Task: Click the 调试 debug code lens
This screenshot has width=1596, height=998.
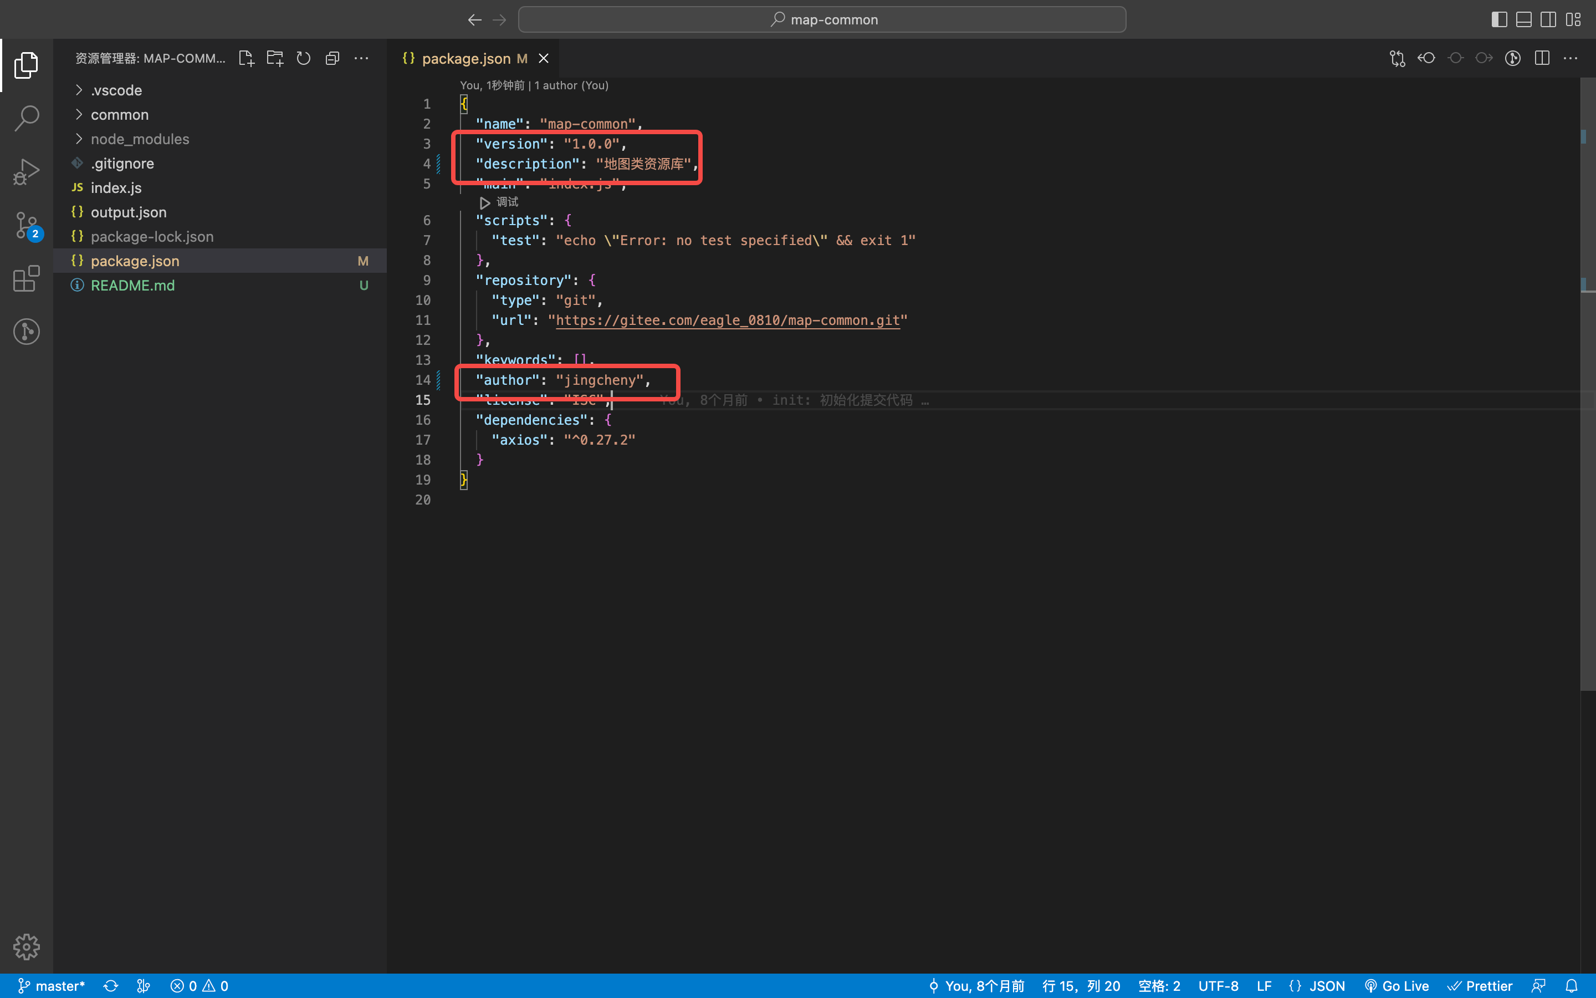Action: pos(499,202)
